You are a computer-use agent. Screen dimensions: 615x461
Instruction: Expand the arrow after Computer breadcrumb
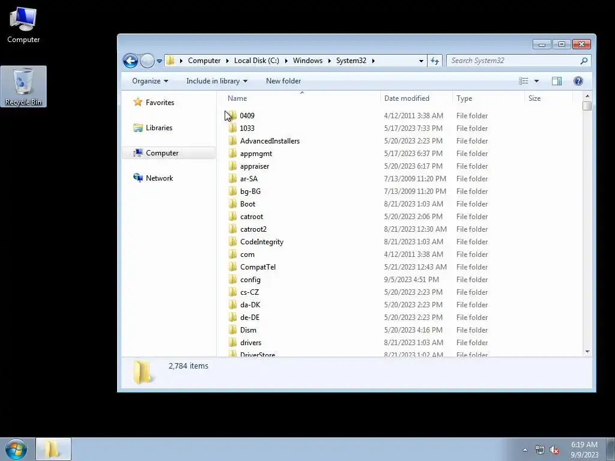(x=228, y=61)
